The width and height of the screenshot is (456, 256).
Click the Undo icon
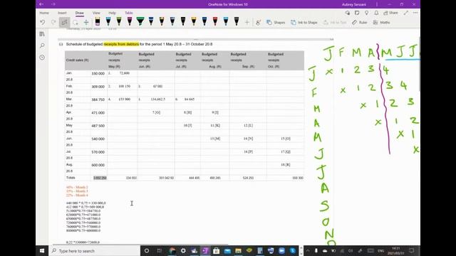tap(43, 22)
